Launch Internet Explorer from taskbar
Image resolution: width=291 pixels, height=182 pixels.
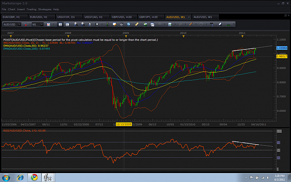(20, 177)
